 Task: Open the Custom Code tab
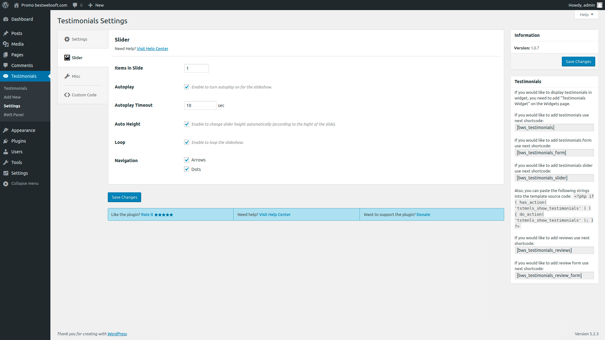click(83, 95)
